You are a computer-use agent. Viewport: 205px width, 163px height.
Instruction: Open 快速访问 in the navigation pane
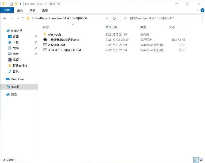tap(17, 31)
